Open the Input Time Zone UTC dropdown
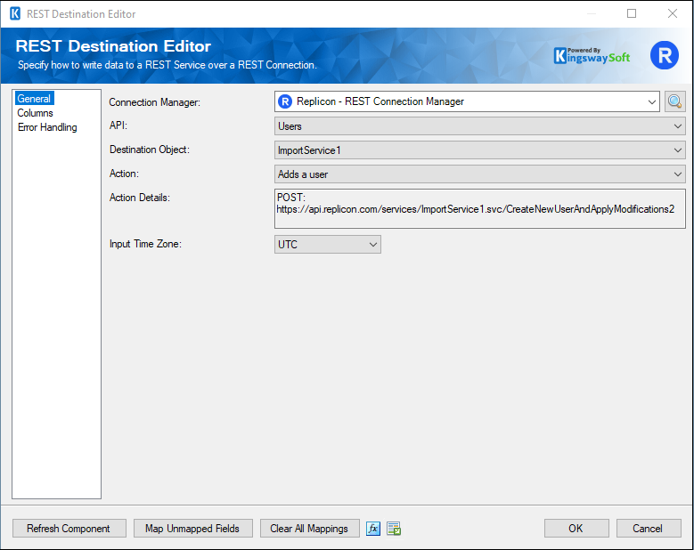 tap(328, 245)
